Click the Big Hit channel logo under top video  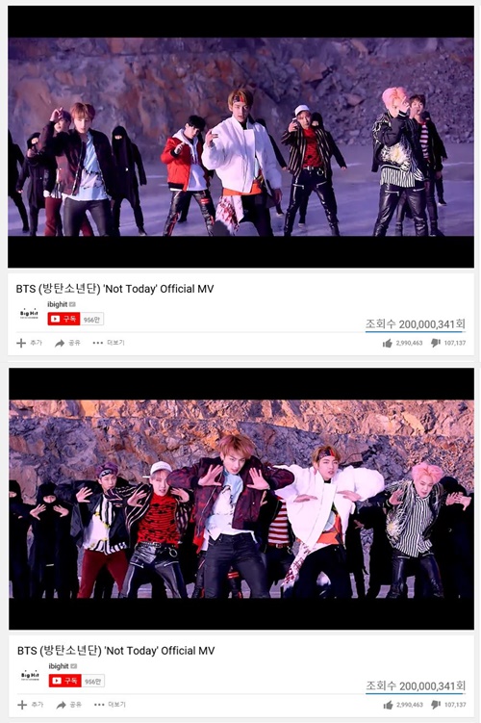tap(29, 314)
